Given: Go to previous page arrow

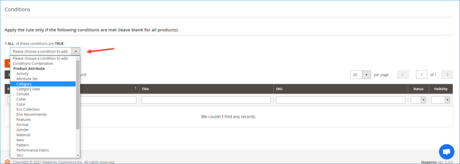Looking at the screenshot, I should point(403,75).
